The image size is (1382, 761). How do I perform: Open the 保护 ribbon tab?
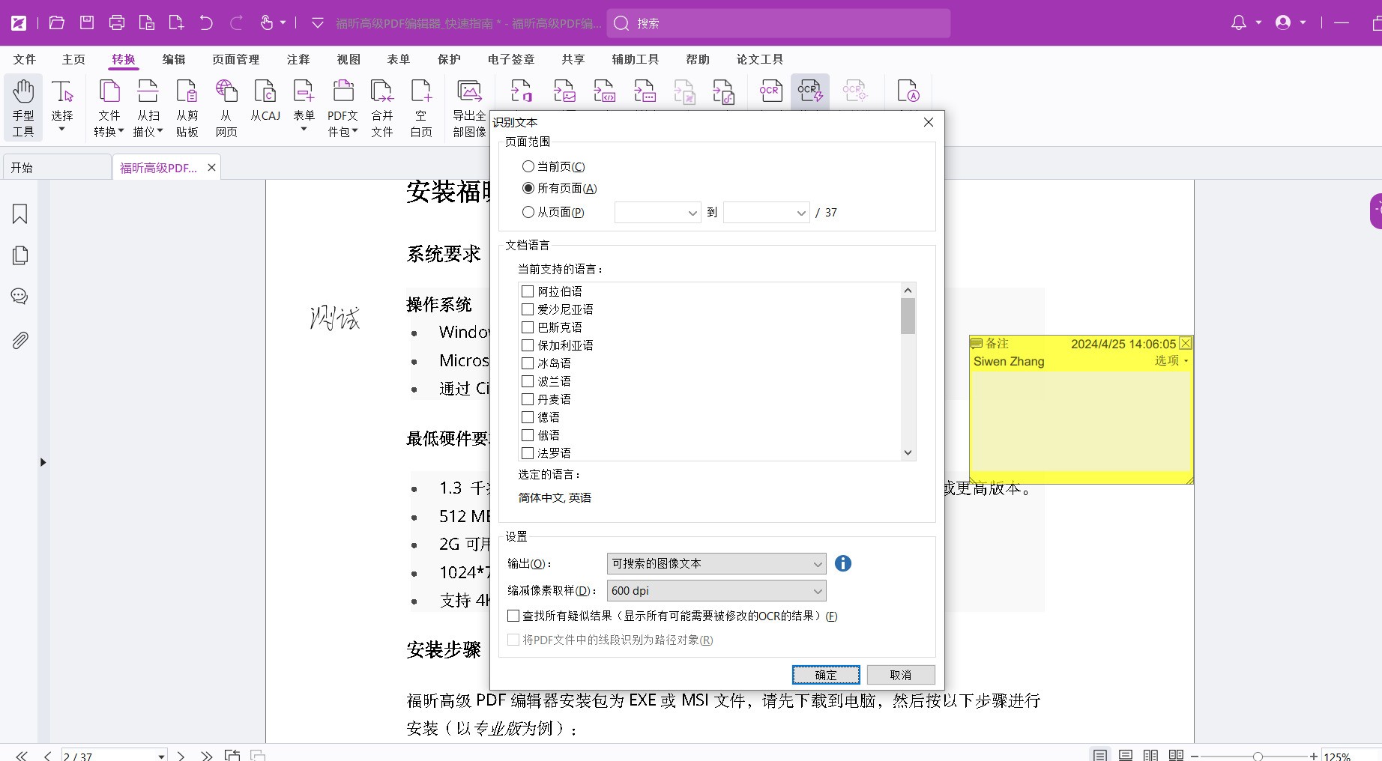[x=449, y=59]
